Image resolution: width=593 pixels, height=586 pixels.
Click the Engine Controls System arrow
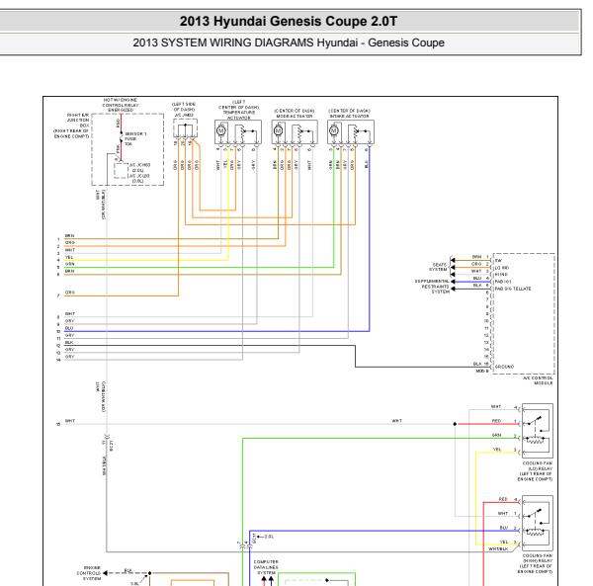[106, 573]
